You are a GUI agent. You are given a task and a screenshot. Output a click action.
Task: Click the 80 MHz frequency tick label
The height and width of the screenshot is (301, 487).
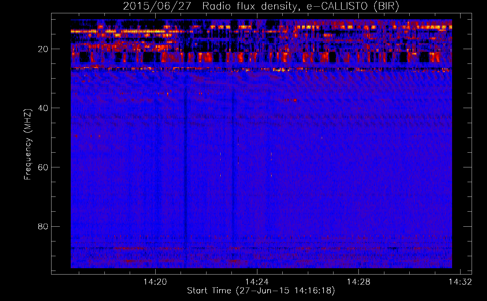coord(43,226)
